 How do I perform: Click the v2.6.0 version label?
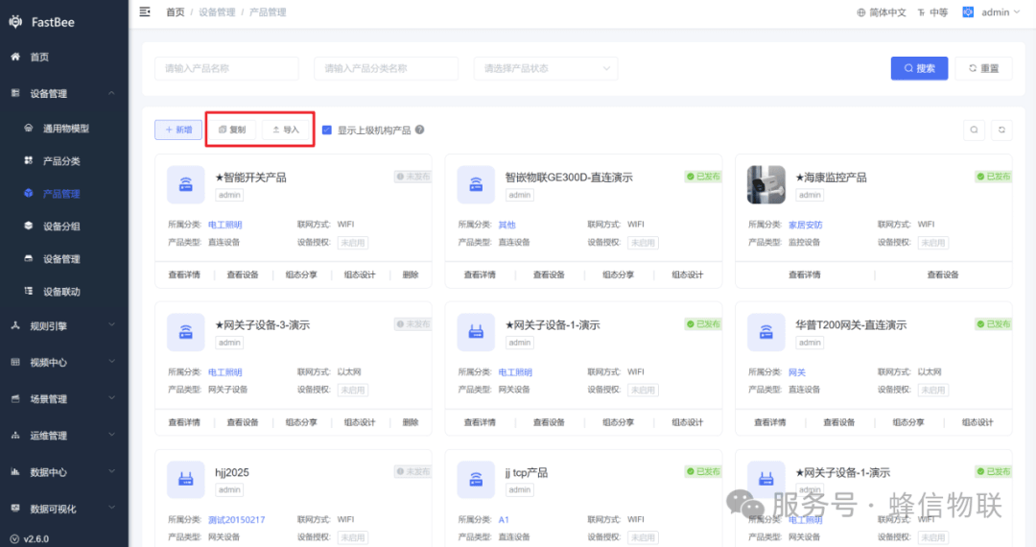[30, 538]
